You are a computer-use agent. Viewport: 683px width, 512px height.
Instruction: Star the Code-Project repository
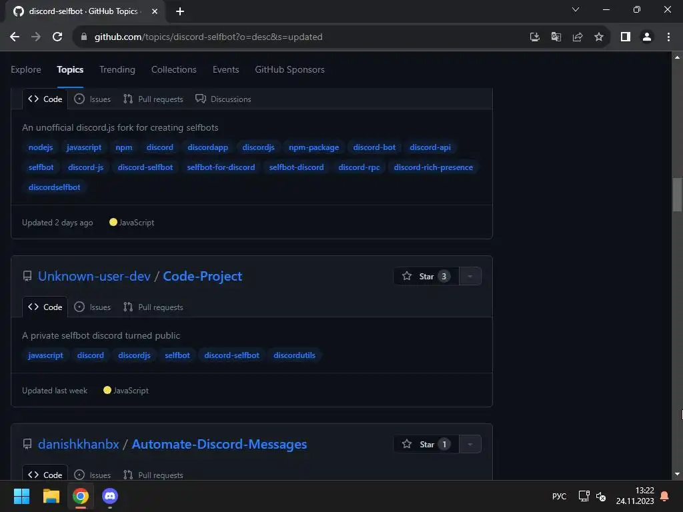(x=426, y=277)
